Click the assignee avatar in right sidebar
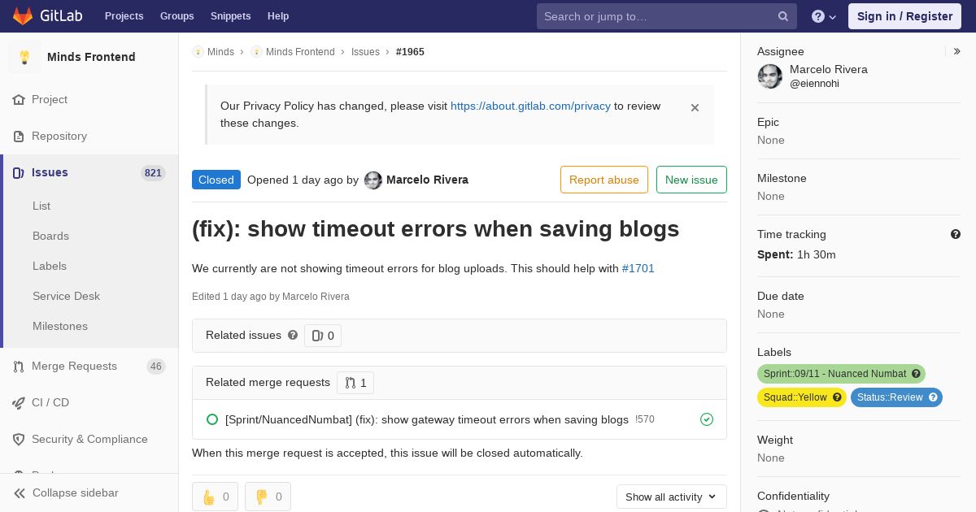This screenshot has height=512, width=976. [x=770, y=76]
